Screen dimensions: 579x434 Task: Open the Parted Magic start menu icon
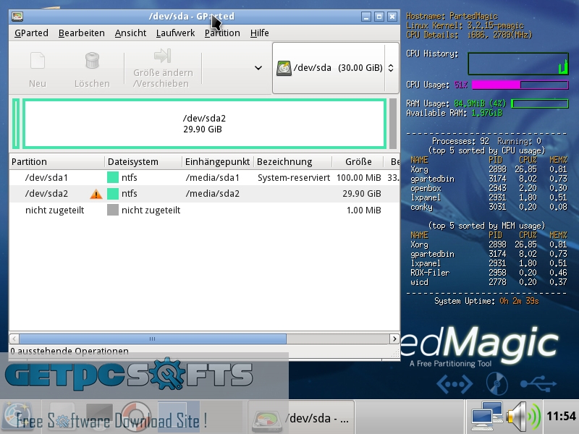click(19, 417)
